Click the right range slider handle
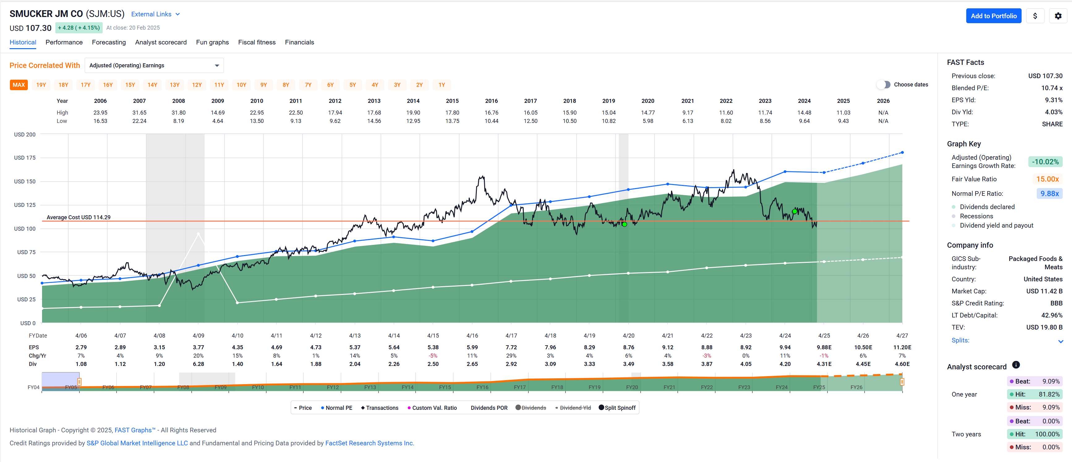This screenshot has width=1072, height=462. coord(902,381)
